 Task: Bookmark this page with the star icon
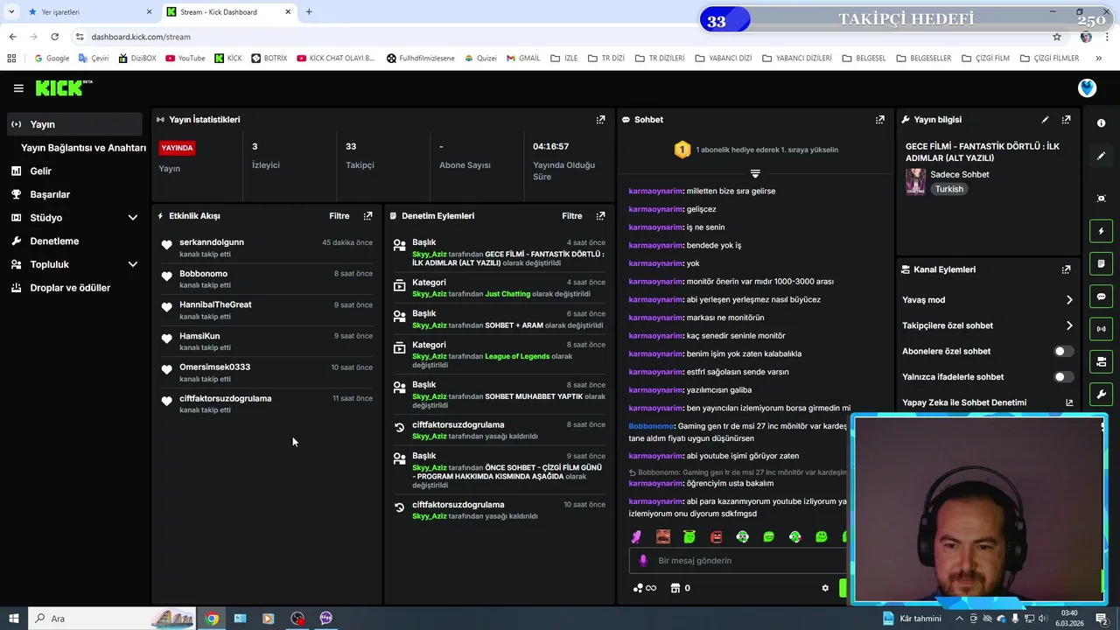(x=1057, y=37)
